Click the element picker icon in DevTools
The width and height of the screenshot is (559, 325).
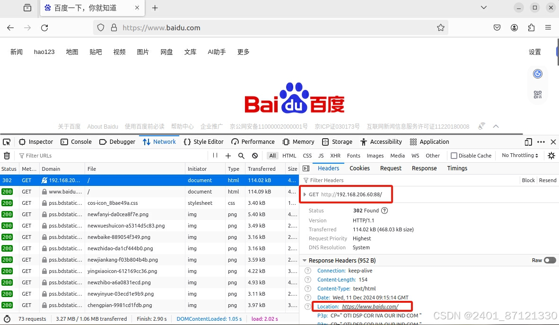[x=7, y=142]
